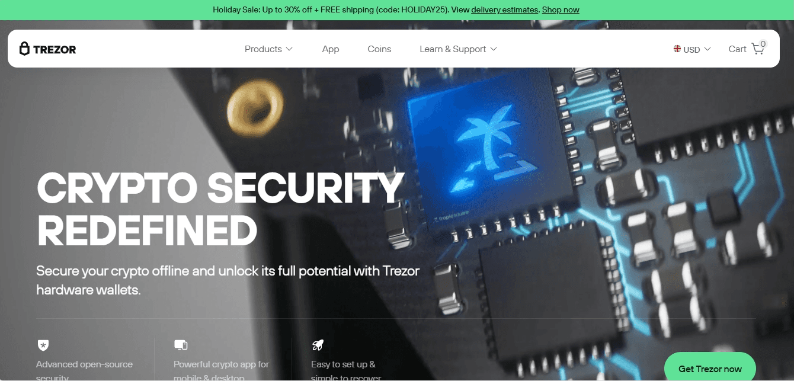Open the USD currency selector chevron

click(707, 49)
